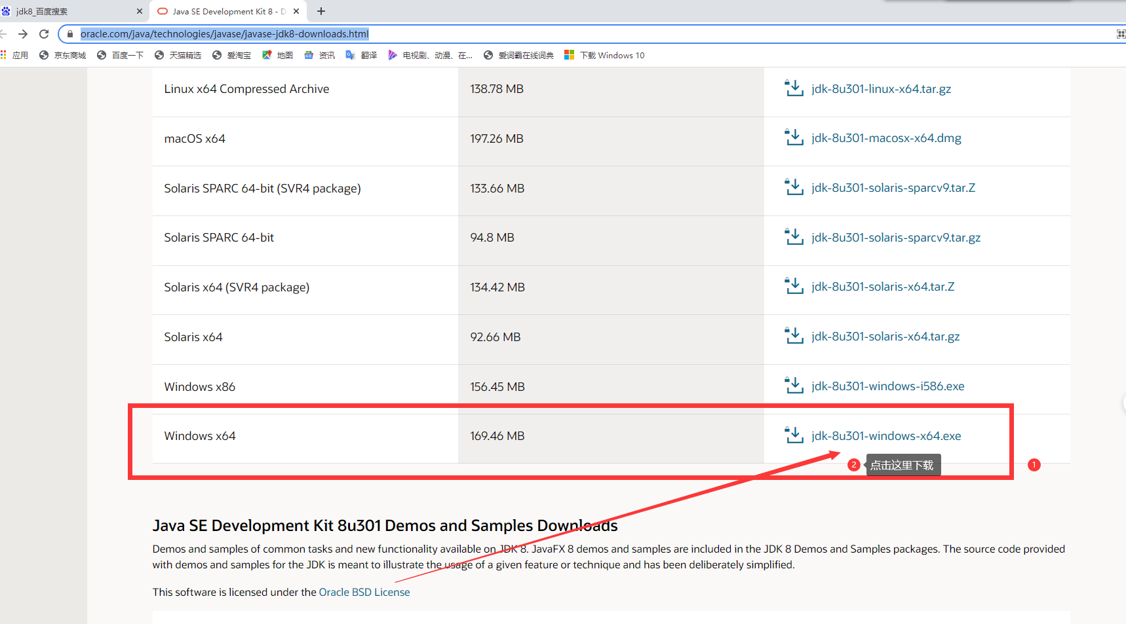This screenshot has height=624, width=1126.
Task: Close the jdk8 百度搜索 tab
Action: (x=139, y=11)
